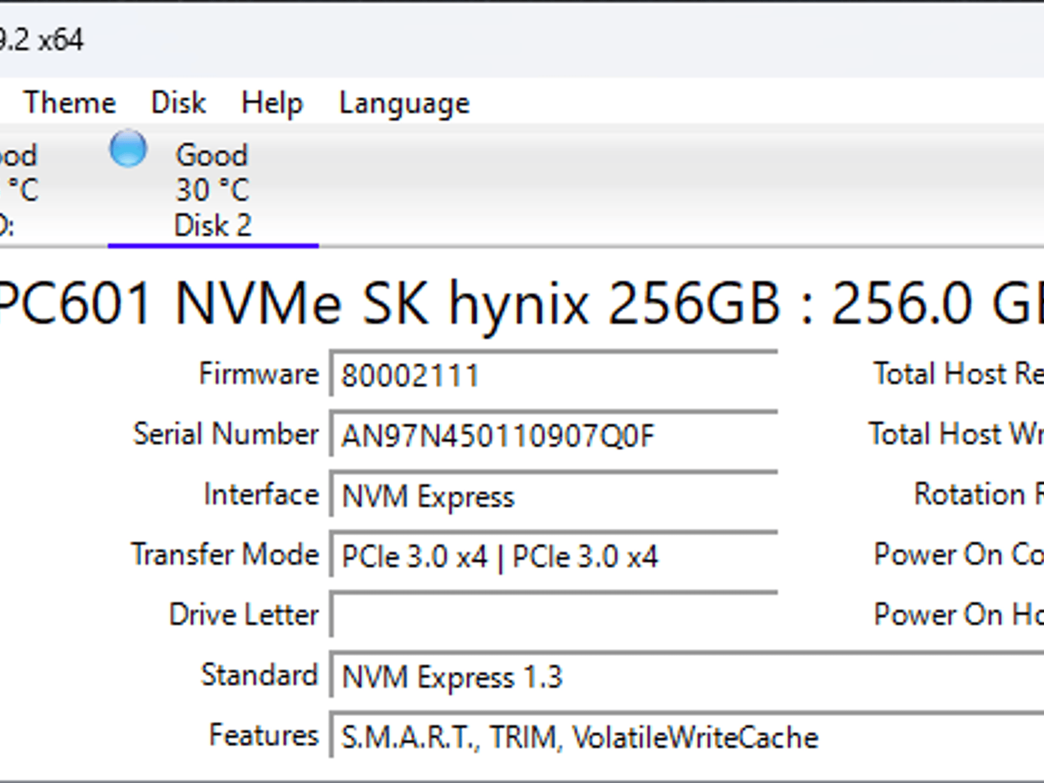Click the 'Good' status text above 30 °C

pyautogui.click(x=212, y=154)
